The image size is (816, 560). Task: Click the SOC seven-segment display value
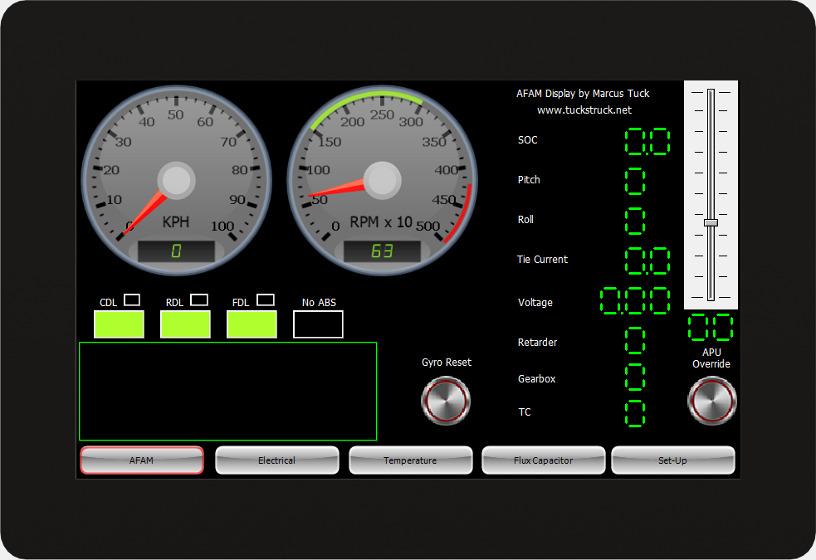tap(647, 141)
